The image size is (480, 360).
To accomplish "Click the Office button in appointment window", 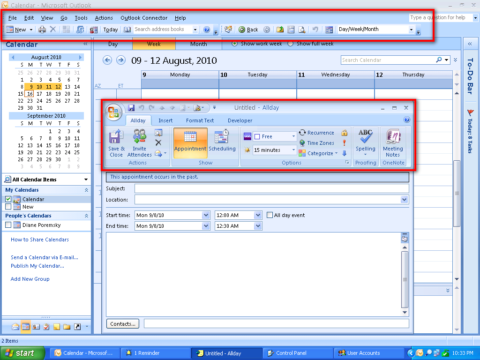I will pos(113,112).
